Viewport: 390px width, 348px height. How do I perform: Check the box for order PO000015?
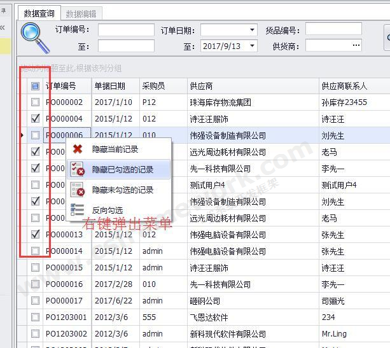click(x=36, y=268)
